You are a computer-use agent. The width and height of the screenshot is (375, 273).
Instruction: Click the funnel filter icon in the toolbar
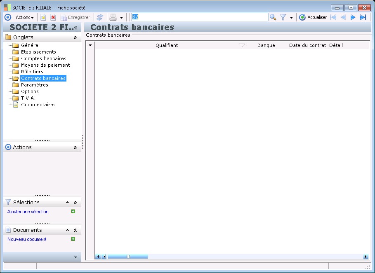point(283,17)
